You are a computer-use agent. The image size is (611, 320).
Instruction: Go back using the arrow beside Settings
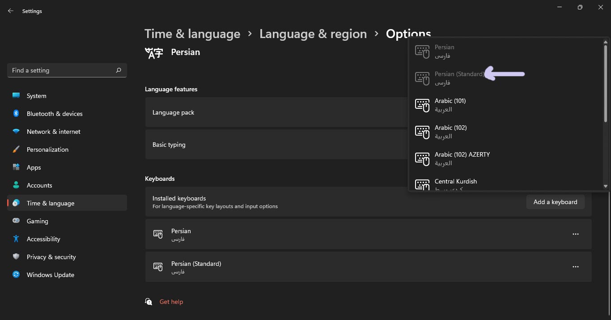coord(11,11)
